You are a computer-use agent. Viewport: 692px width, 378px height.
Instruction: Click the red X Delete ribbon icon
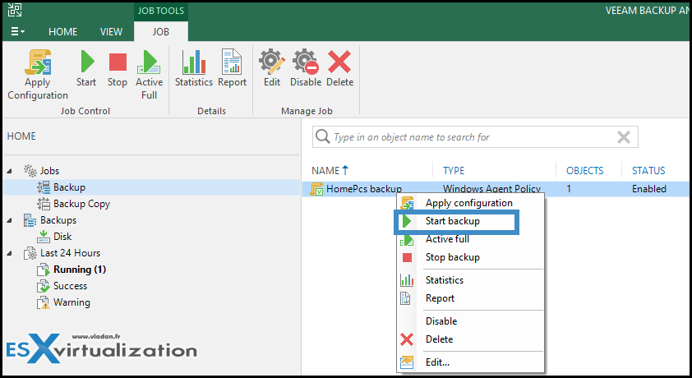click(339, 62)
